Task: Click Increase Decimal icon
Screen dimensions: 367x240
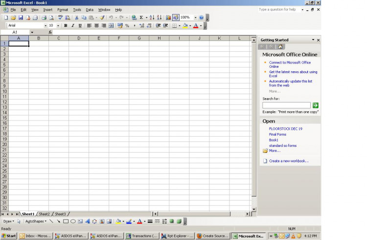Action: tap(141, 25)
